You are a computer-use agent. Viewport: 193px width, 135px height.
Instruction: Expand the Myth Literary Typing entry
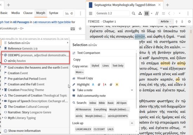2,118
